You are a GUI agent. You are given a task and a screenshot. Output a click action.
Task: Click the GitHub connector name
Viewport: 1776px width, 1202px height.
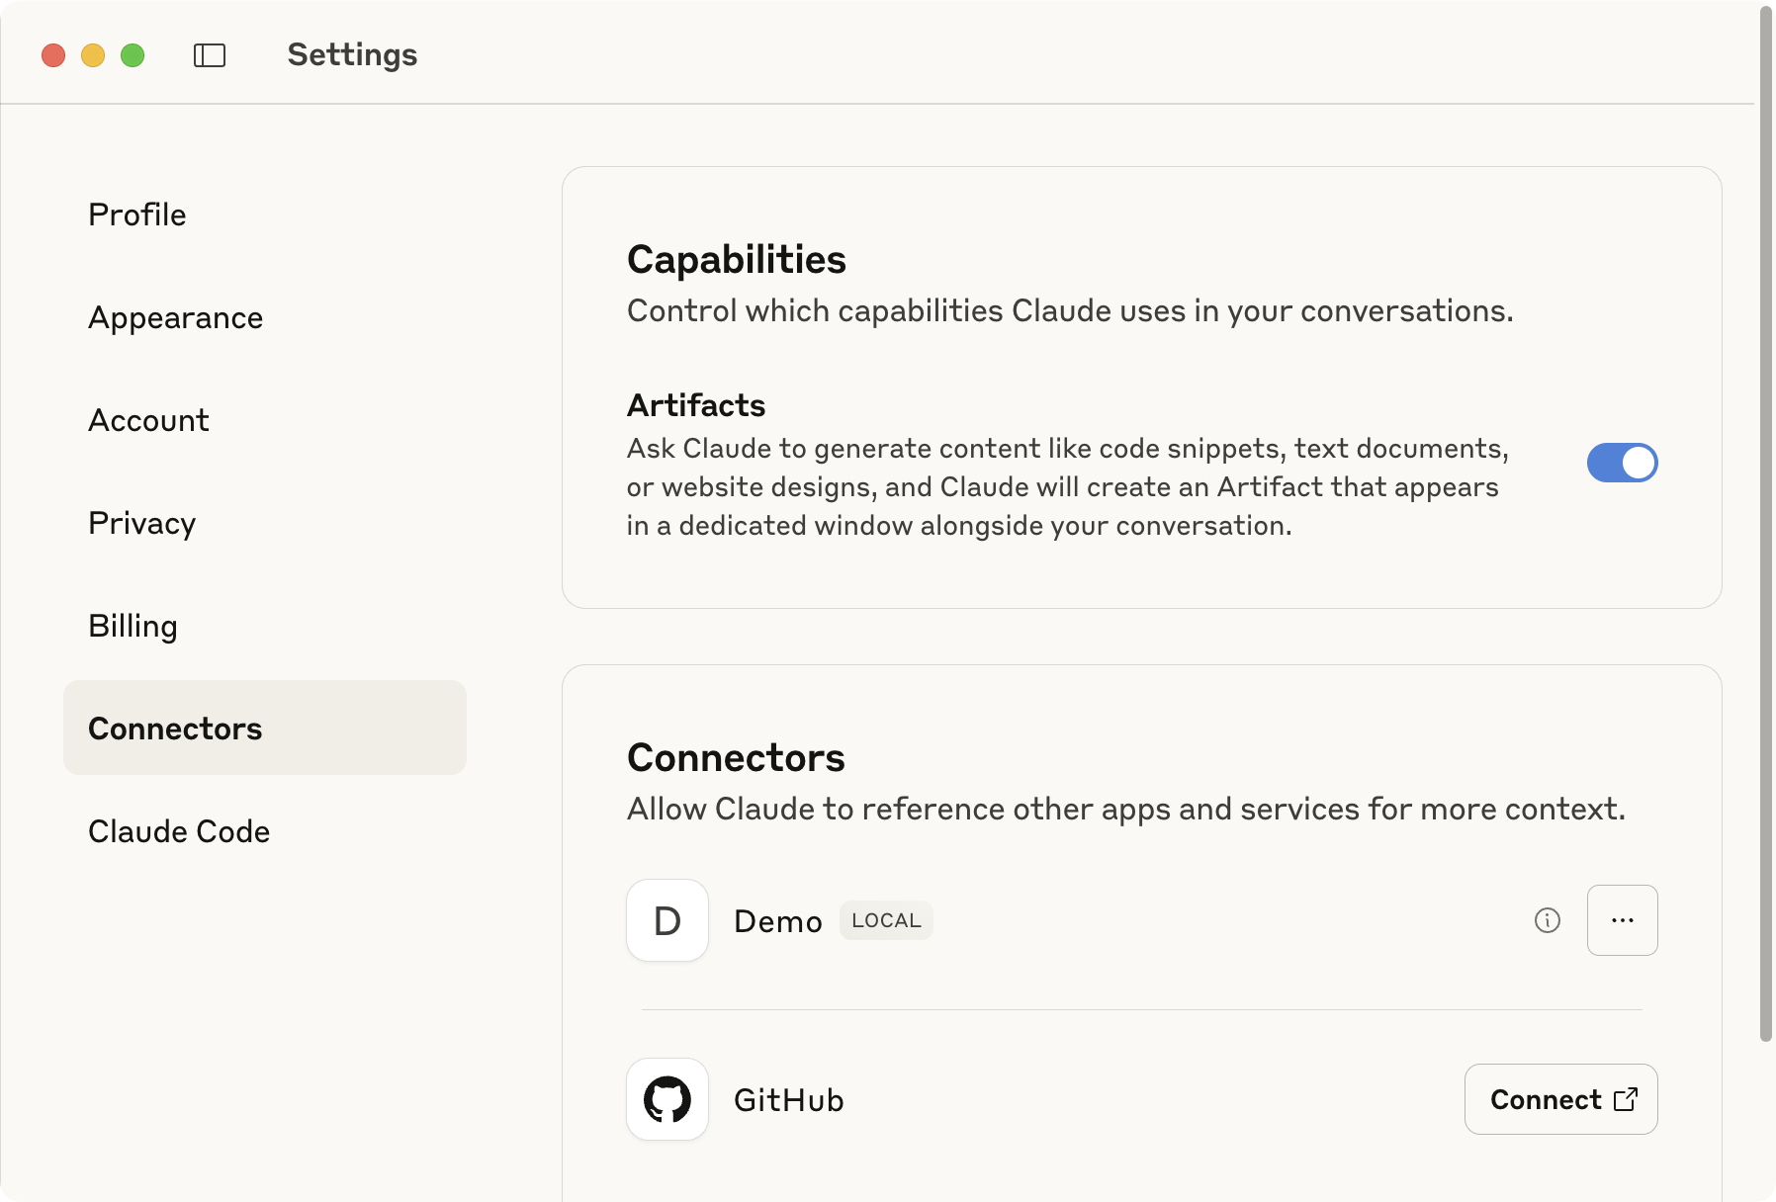tap(788, 1100)
